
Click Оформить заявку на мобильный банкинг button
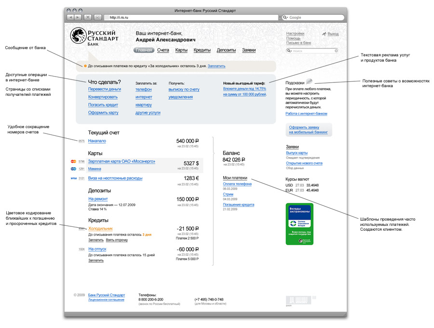[308, 129]
